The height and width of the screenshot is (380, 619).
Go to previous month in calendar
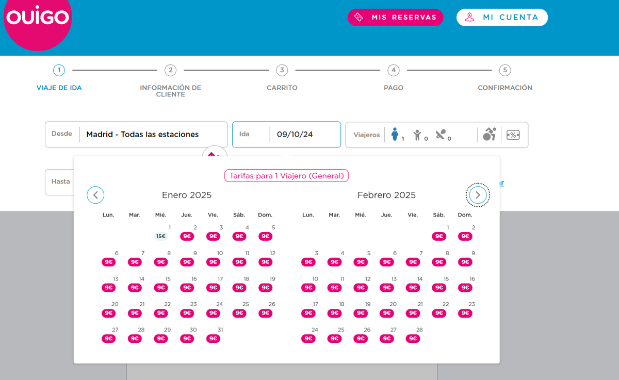(x=95, y=195)
